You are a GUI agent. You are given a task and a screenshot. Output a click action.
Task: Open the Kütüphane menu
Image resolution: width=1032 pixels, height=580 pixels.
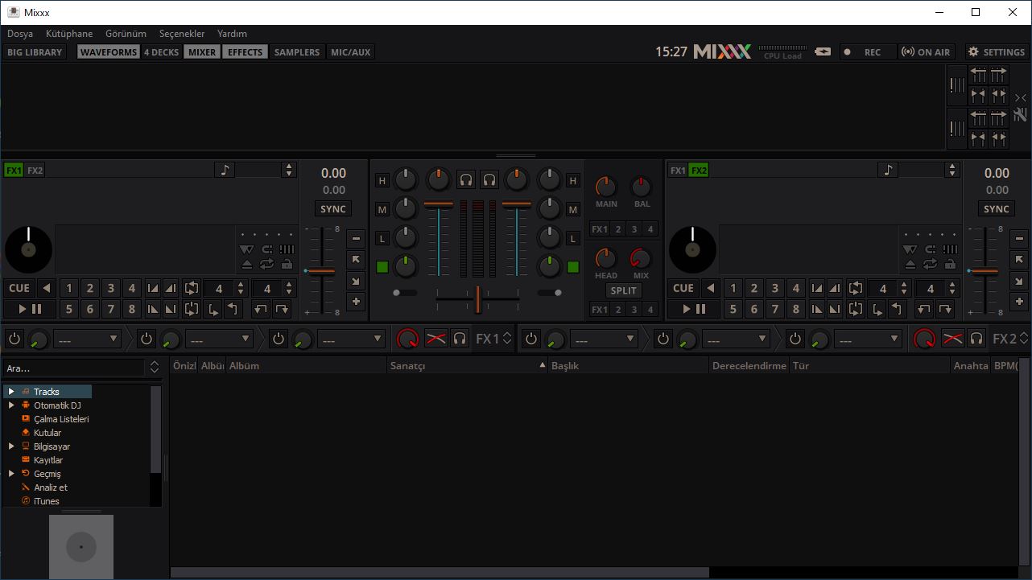pos(69,34)
